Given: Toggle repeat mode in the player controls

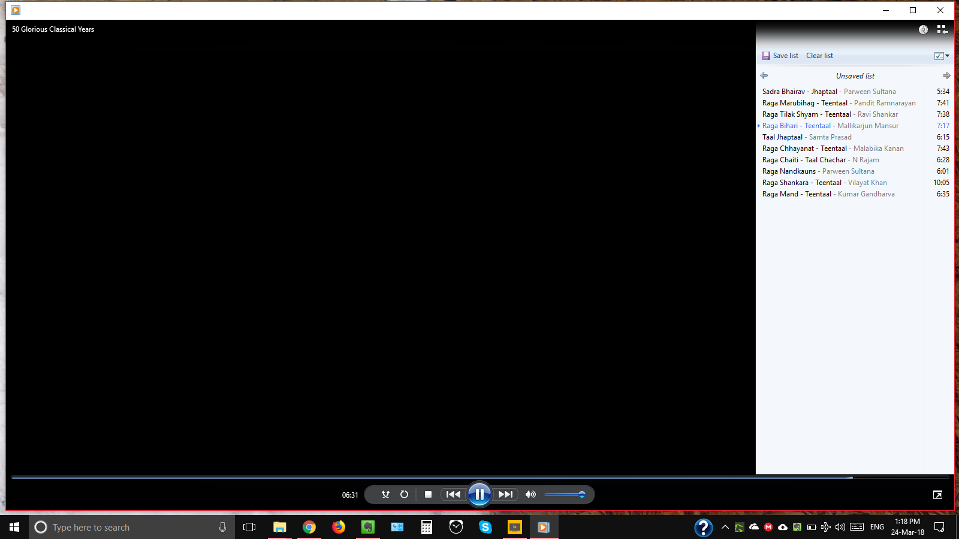Looking at the screenshot, I should 404,495.
